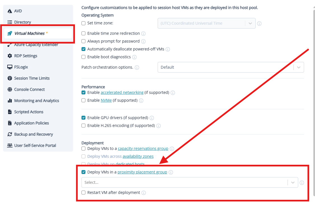Image resolution: width=315 pixels, height=204 pixels.
Task: Enable the Set time zone checkbox
Action: tap(83, 23)
